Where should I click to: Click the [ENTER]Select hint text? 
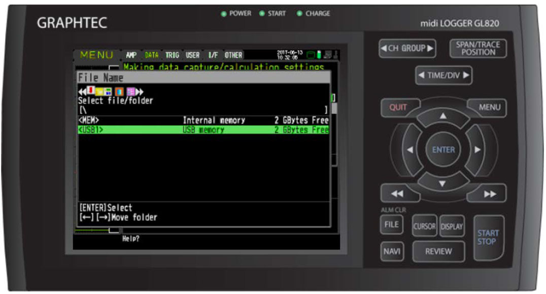pyautogui.click(x=106, y=208)
